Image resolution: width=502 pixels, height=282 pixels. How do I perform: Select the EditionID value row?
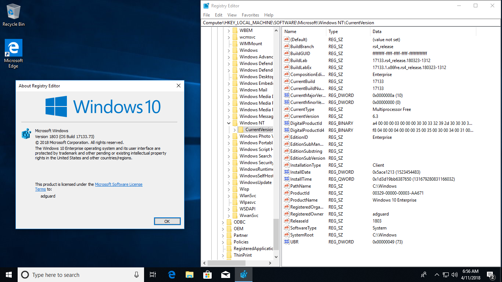tap(378, 137)
